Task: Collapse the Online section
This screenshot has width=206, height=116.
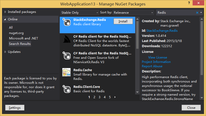Action: pos(5,19)
